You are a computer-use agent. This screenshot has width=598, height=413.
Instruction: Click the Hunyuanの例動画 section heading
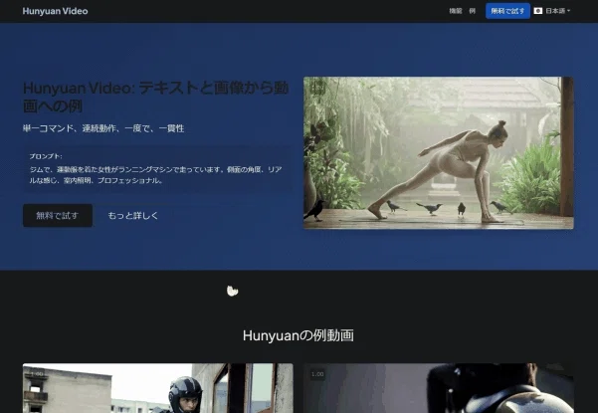pos(299,335)
